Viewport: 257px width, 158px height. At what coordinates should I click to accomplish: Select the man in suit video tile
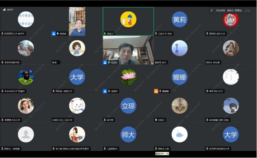coord(128,50)
